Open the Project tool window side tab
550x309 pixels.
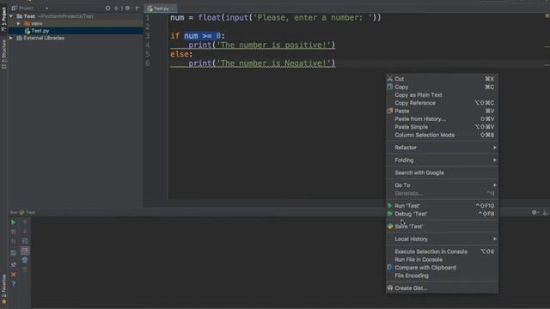point(3,19)
